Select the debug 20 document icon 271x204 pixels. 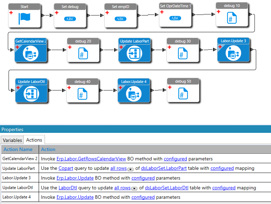point(83,53)
